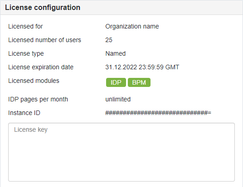Click the License expiration date label
The image size is (243, 187).
tap(41, 67)
